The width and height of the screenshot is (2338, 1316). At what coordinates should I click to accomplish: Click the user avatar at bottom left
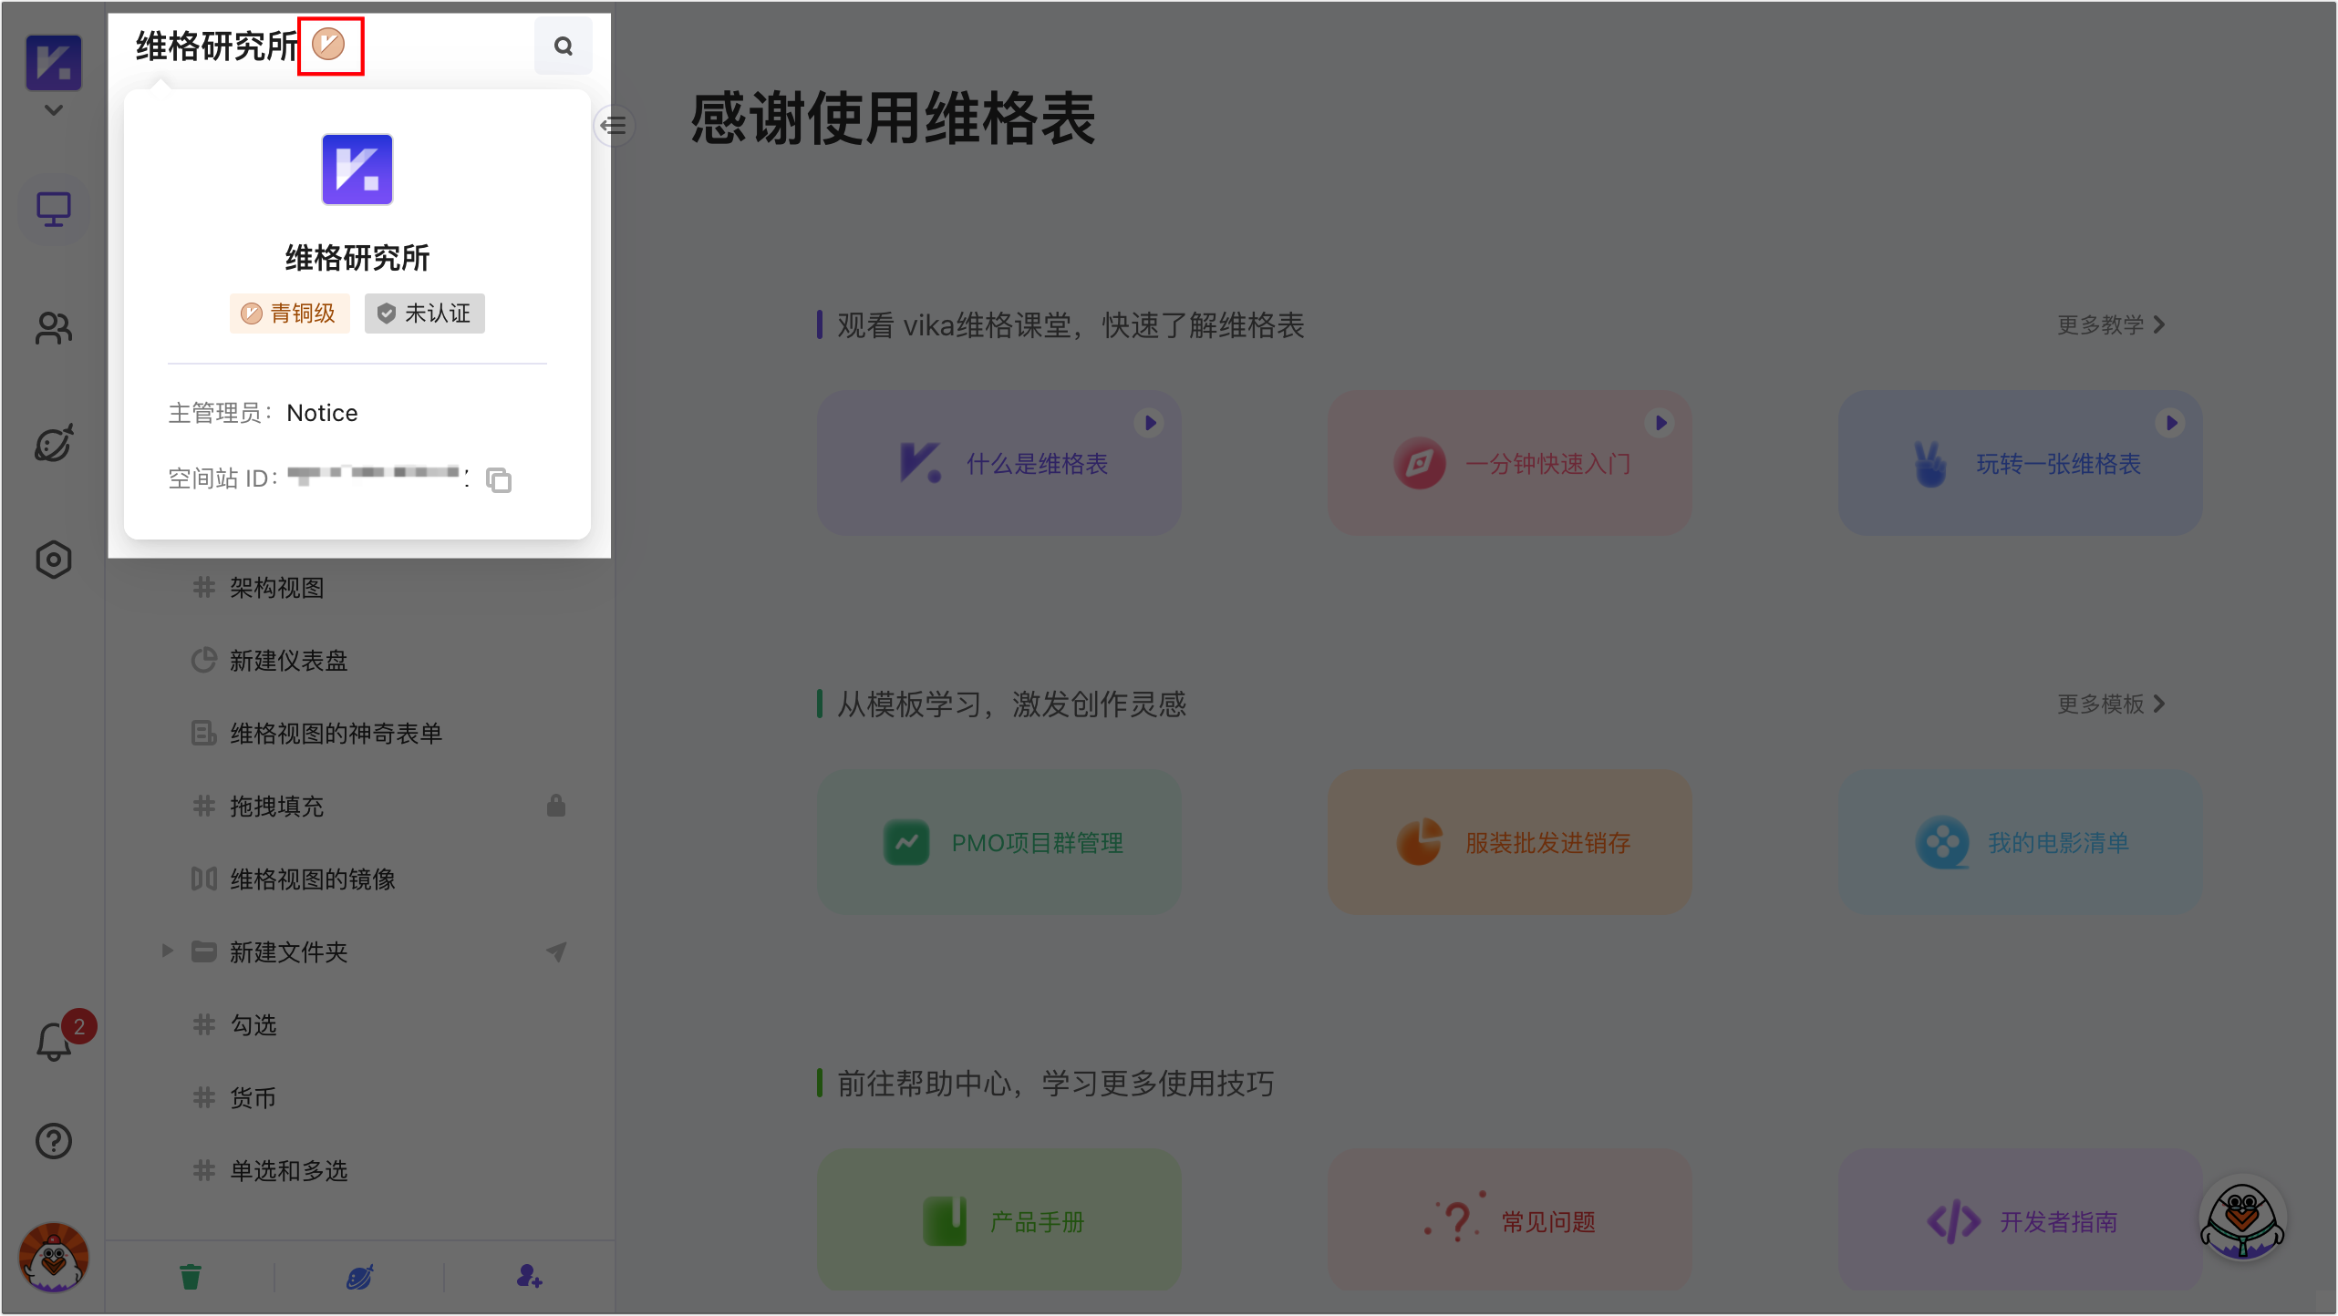coord(54,1259)
